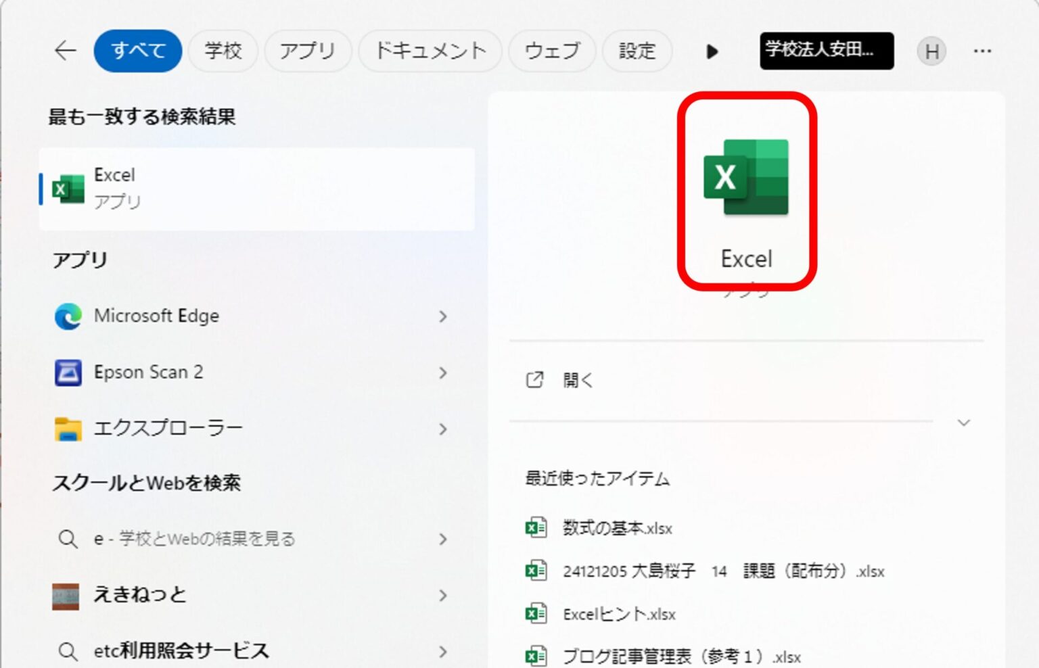1039x668 pixels.
Task: Click 開く to launch Excel
Action: 578,381
